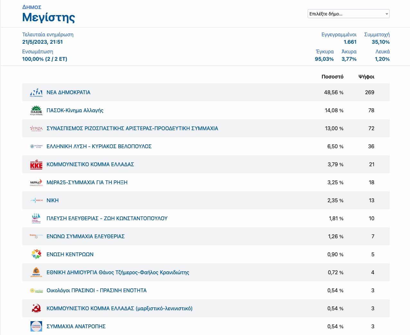Select the ΝΙΚΗ party name
Image resolution: width=410 pixels, height=335 pixels.
[53, 200]
